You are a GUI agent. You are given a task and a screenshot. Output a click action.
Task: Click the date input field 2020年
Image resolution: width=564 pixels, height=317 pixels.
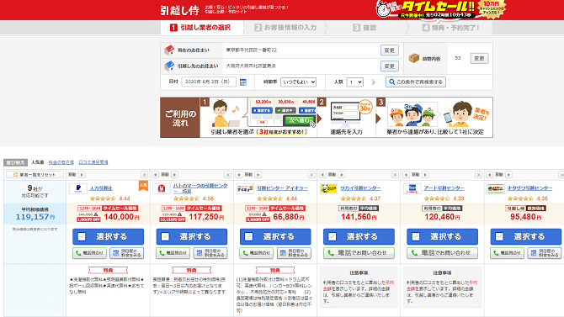click(209, 82)
